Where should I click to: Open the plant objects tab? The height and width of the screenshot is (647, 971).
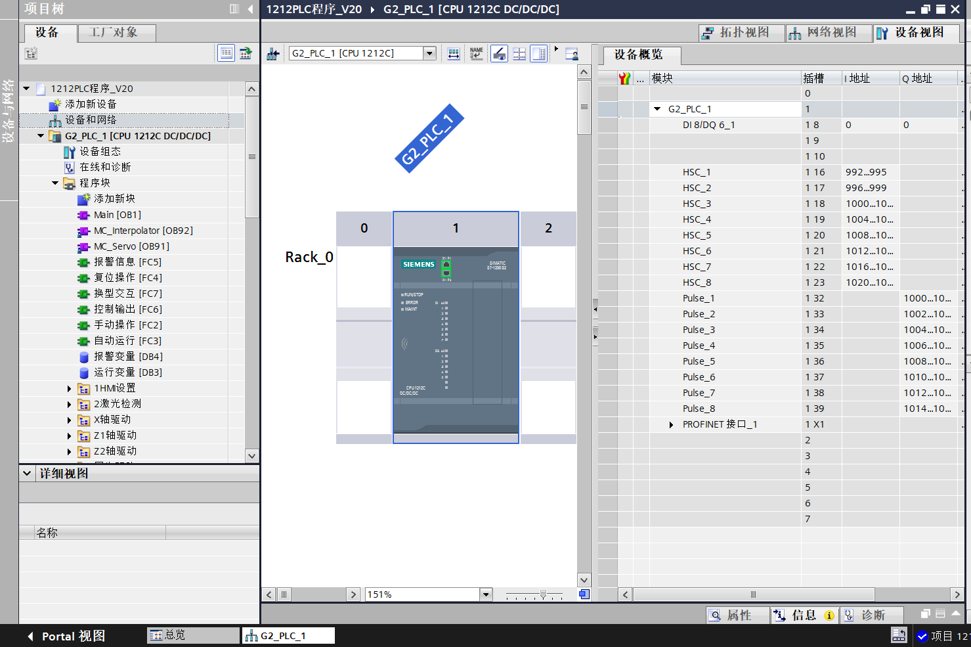point(117,33)
